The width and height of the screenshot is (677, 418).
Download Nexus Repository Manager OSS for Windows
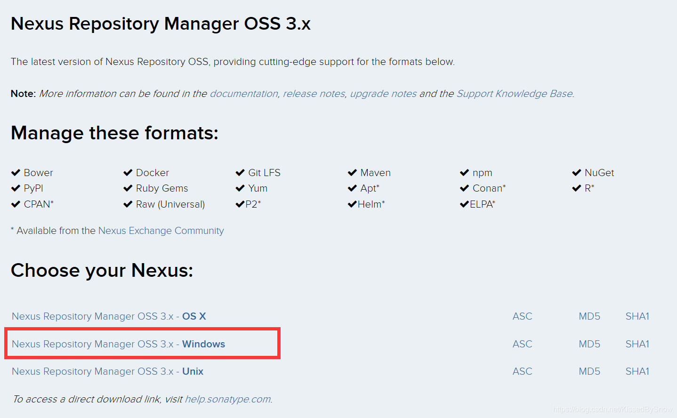(x=118, y=344)
